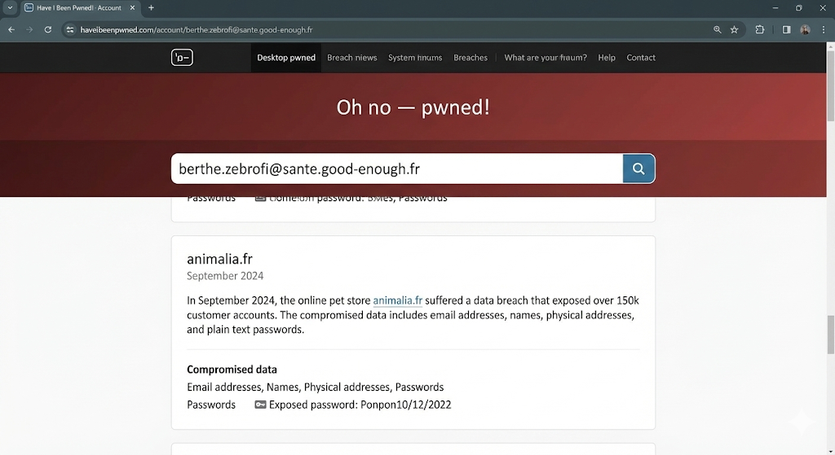Open the Chrome three-dot menu
Screen dimensions: 835x455
(824, 29)
